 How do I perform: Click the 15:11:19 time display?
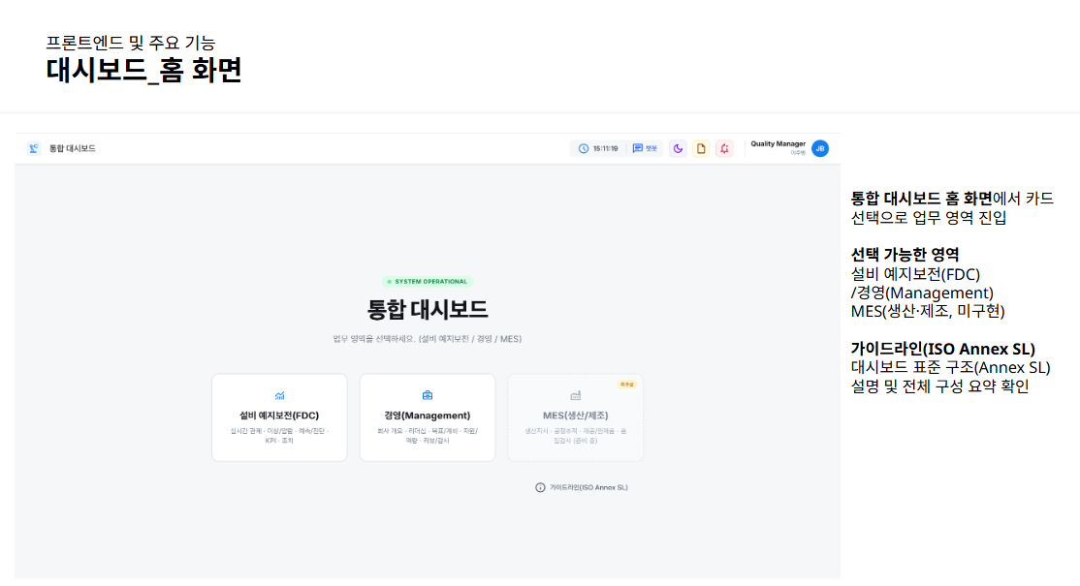pos(605,148)
